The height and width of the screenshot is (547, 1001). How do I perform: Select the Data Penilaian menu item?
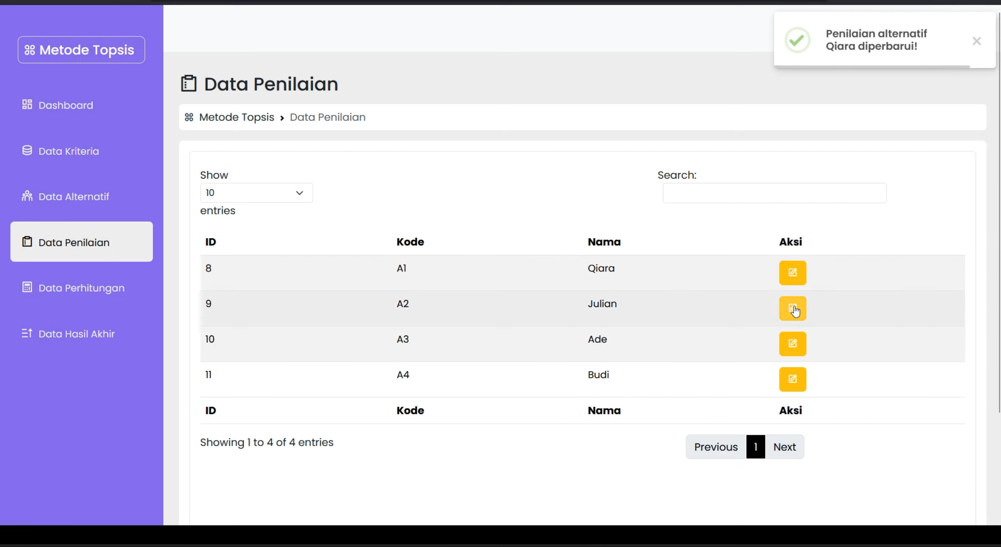point(81,242)
